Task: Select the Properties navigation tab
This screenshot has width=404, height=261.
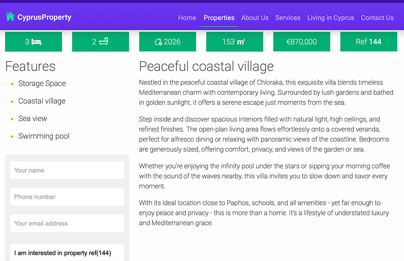Action: tap(219, 18)
